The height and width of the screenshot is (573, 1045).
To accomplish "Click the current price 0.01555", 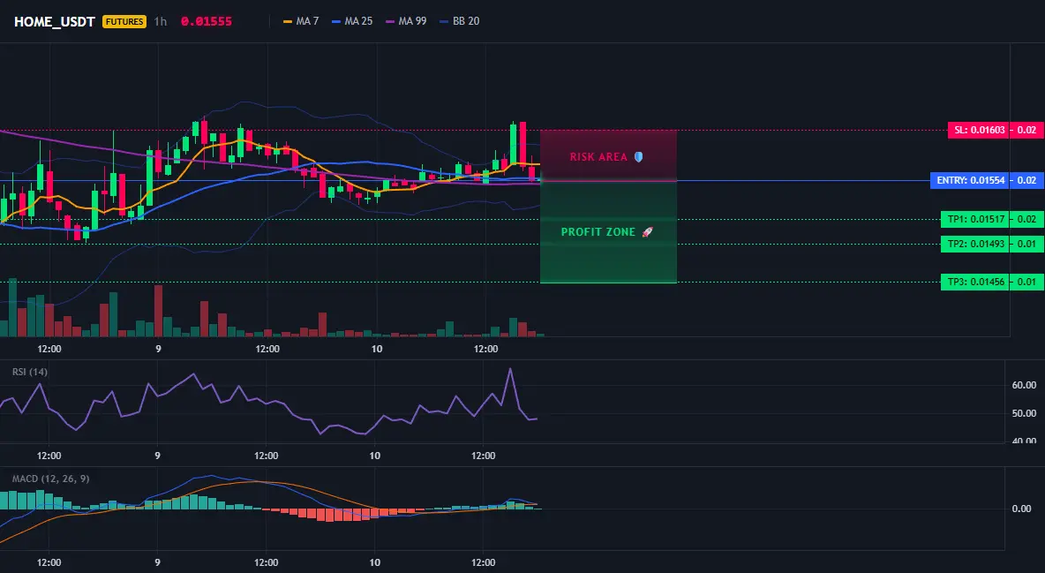I will point(207,21).
